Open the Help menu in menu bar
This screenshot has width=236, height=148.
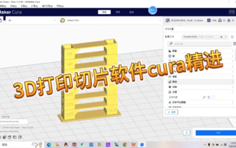pos(60,6)
